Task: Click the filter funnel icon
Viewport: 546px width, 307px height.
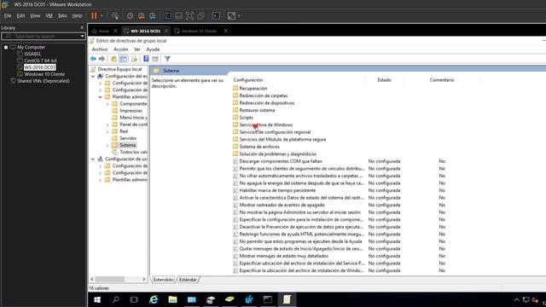Action: (167, 59)
